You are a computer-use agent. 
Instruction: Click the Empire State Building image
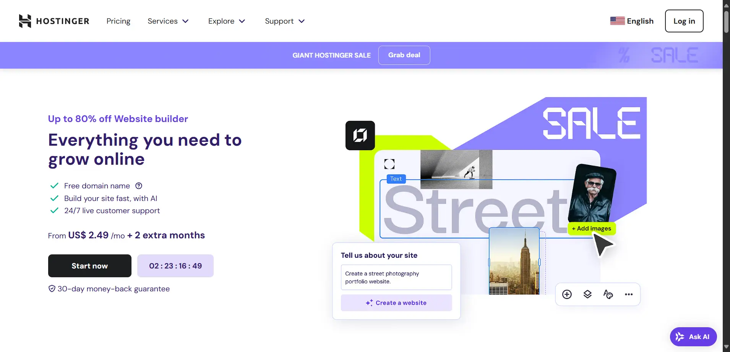(x=514, y=261)
